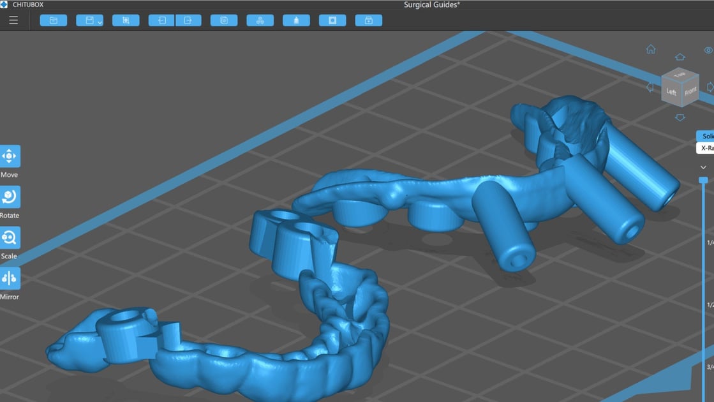The image size is (714, 402).
Task: Open the Save dropdown arrow
Action: [x=101, y=21]
